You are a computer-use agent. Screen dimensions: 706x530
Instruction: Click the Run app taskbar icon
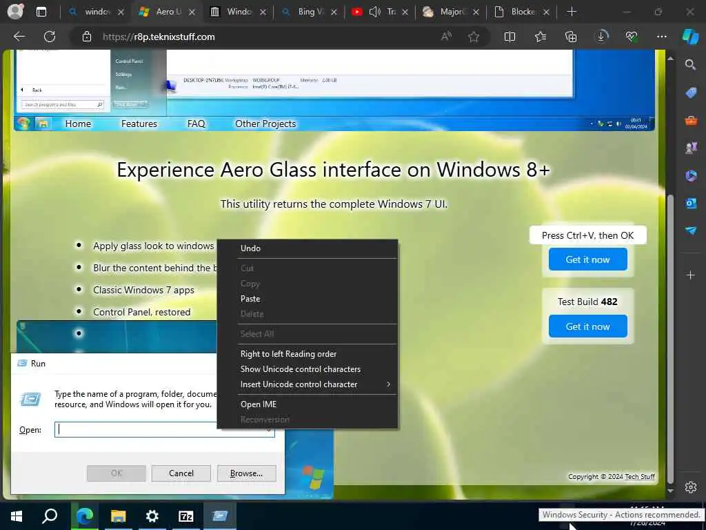tap(220, 516)
